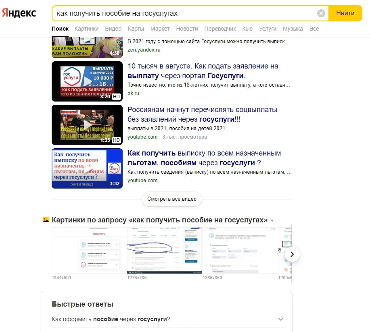Open the Карты tab
This screenshot has width=370, height=332.
coord(136,29)
